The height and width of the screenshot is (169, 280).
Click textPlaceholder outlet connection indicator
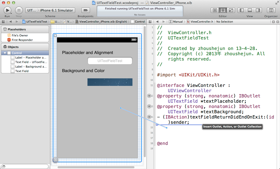[149, 96]
